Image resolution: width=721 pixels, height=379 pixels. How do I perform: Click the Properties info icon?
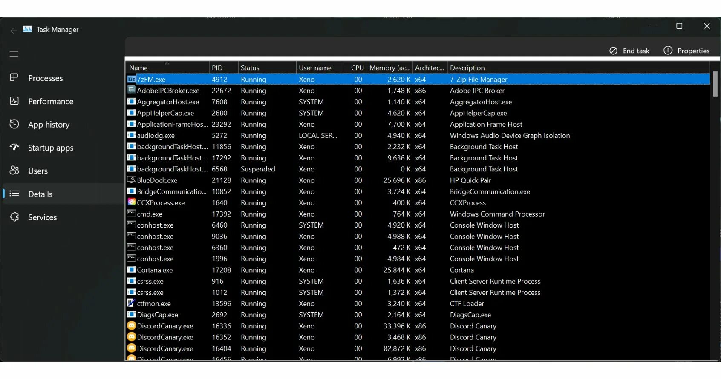(x=668, y=50)
